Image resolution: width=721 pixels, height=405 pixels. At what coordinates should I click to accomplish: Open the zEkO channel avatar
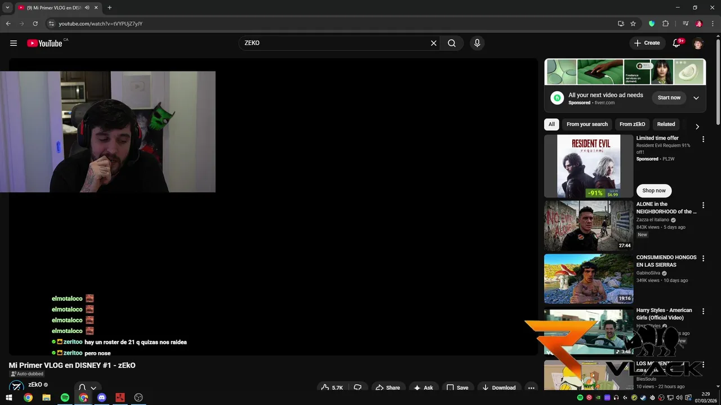coord(16,386)
